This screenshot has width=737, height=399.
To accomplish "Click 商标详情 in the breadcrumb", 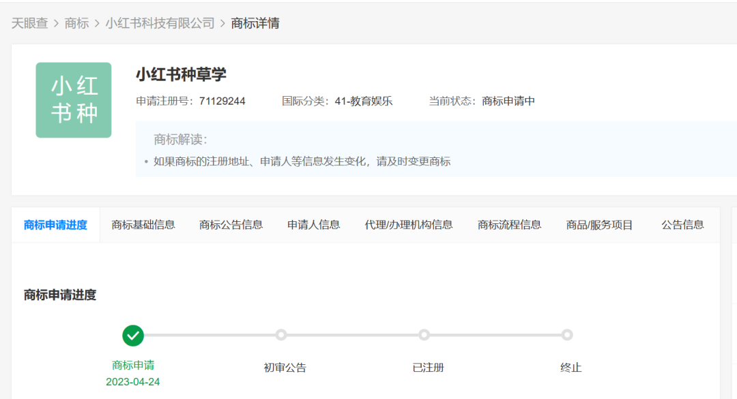I will pyautogui.click(x=255, y=23).
